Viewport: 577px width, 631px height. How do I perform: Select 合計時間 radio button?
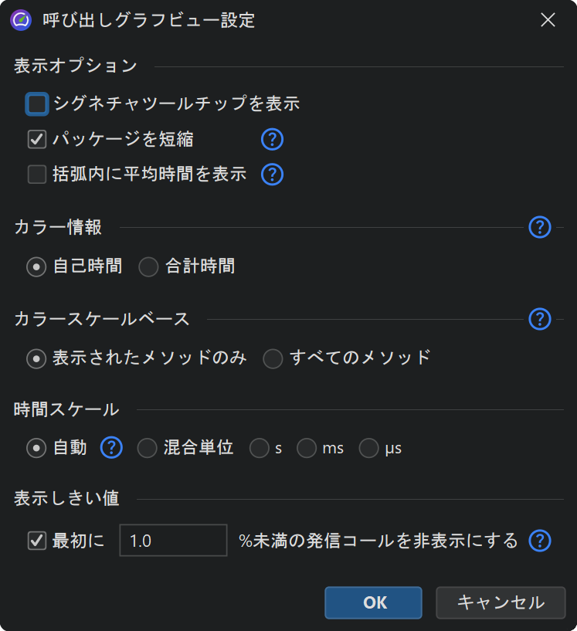[x=148, y=267]
